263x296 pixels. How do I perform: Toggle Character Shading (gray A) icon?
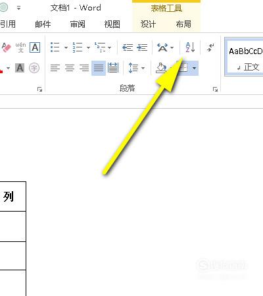(20, 68)
